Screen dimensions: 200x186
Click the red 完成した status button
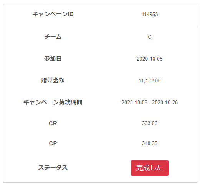[x=150, y=168]
